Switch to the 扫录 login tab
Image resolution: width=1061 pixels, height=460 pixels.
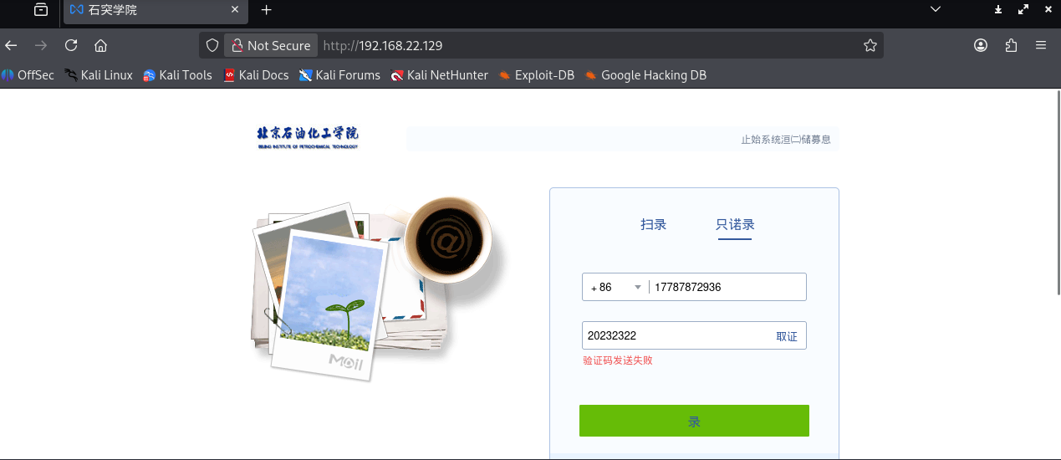[x=653, y=224]
